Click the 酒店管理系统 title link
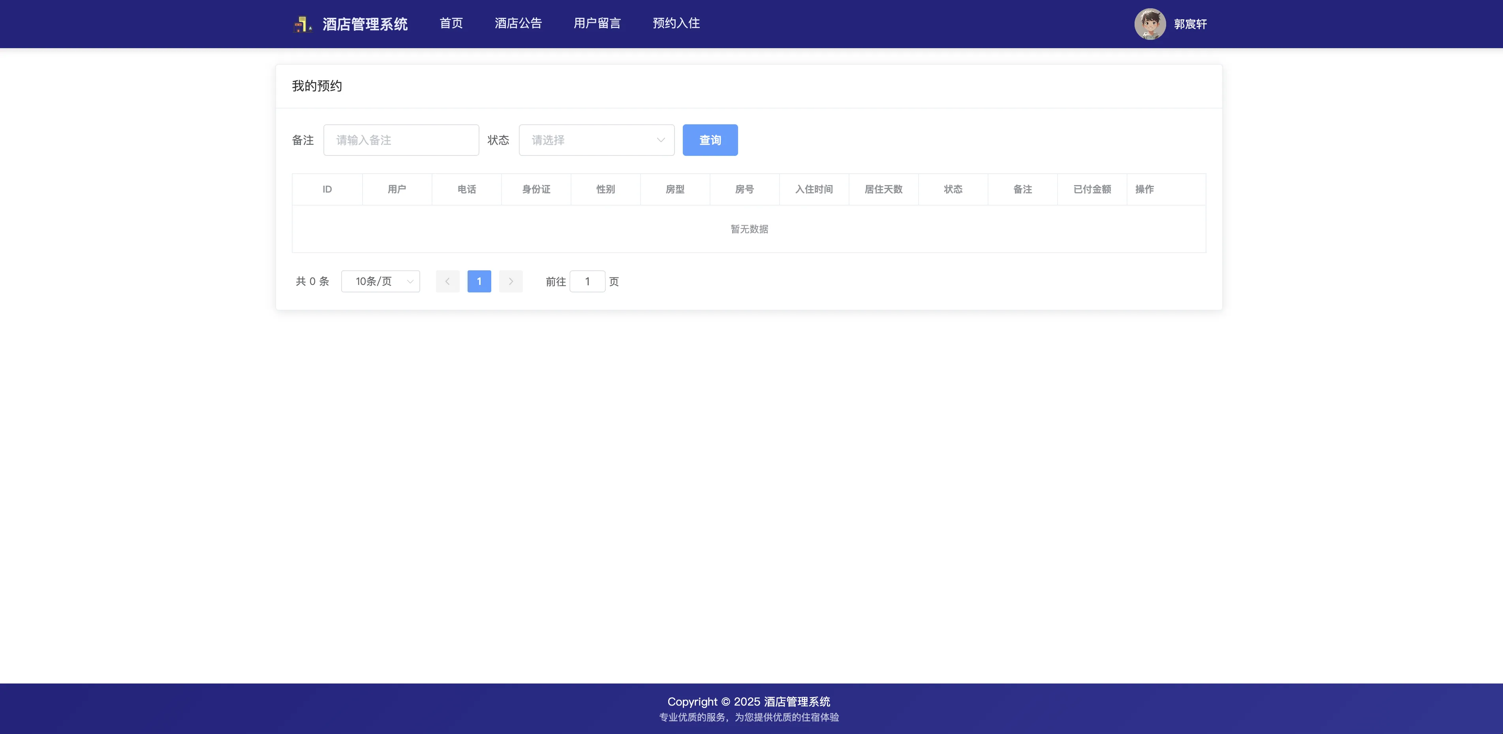1503x734 pixels. (x=364, y=24)
